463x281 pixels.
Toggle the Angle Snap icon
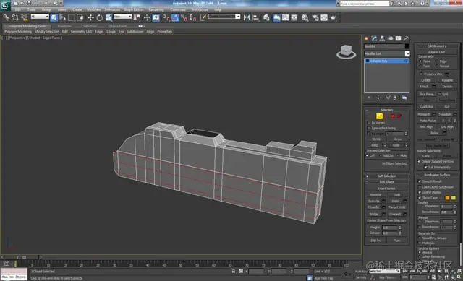(175, 18)
